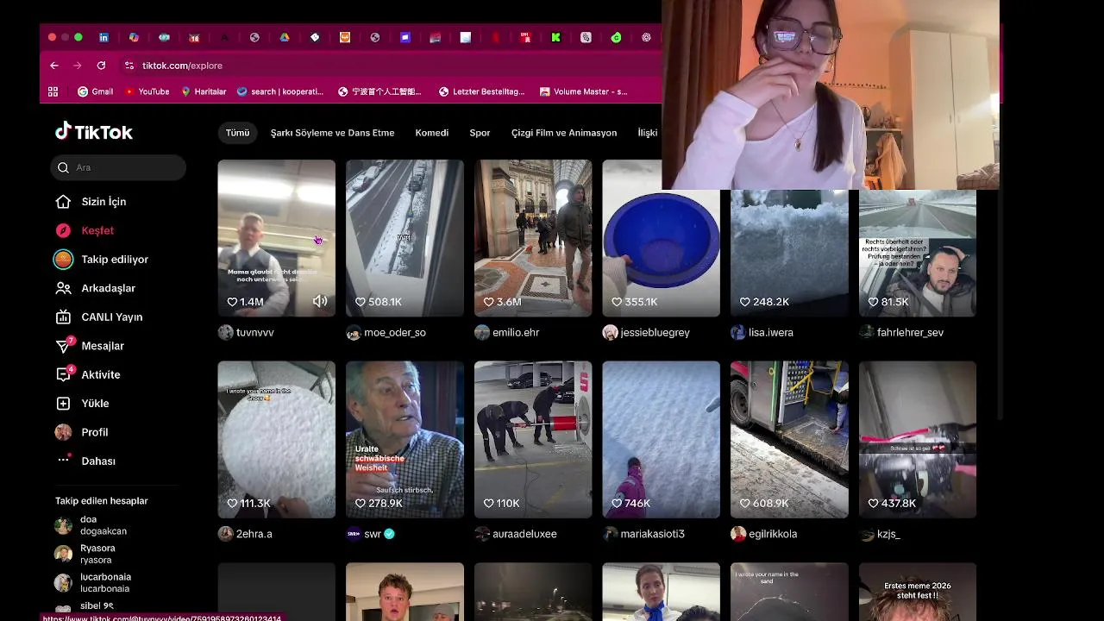The width and height of the screenshot is (1104, 621).
Task: Click Yükle upload plus icon
Action: click(x=63, y=404)
